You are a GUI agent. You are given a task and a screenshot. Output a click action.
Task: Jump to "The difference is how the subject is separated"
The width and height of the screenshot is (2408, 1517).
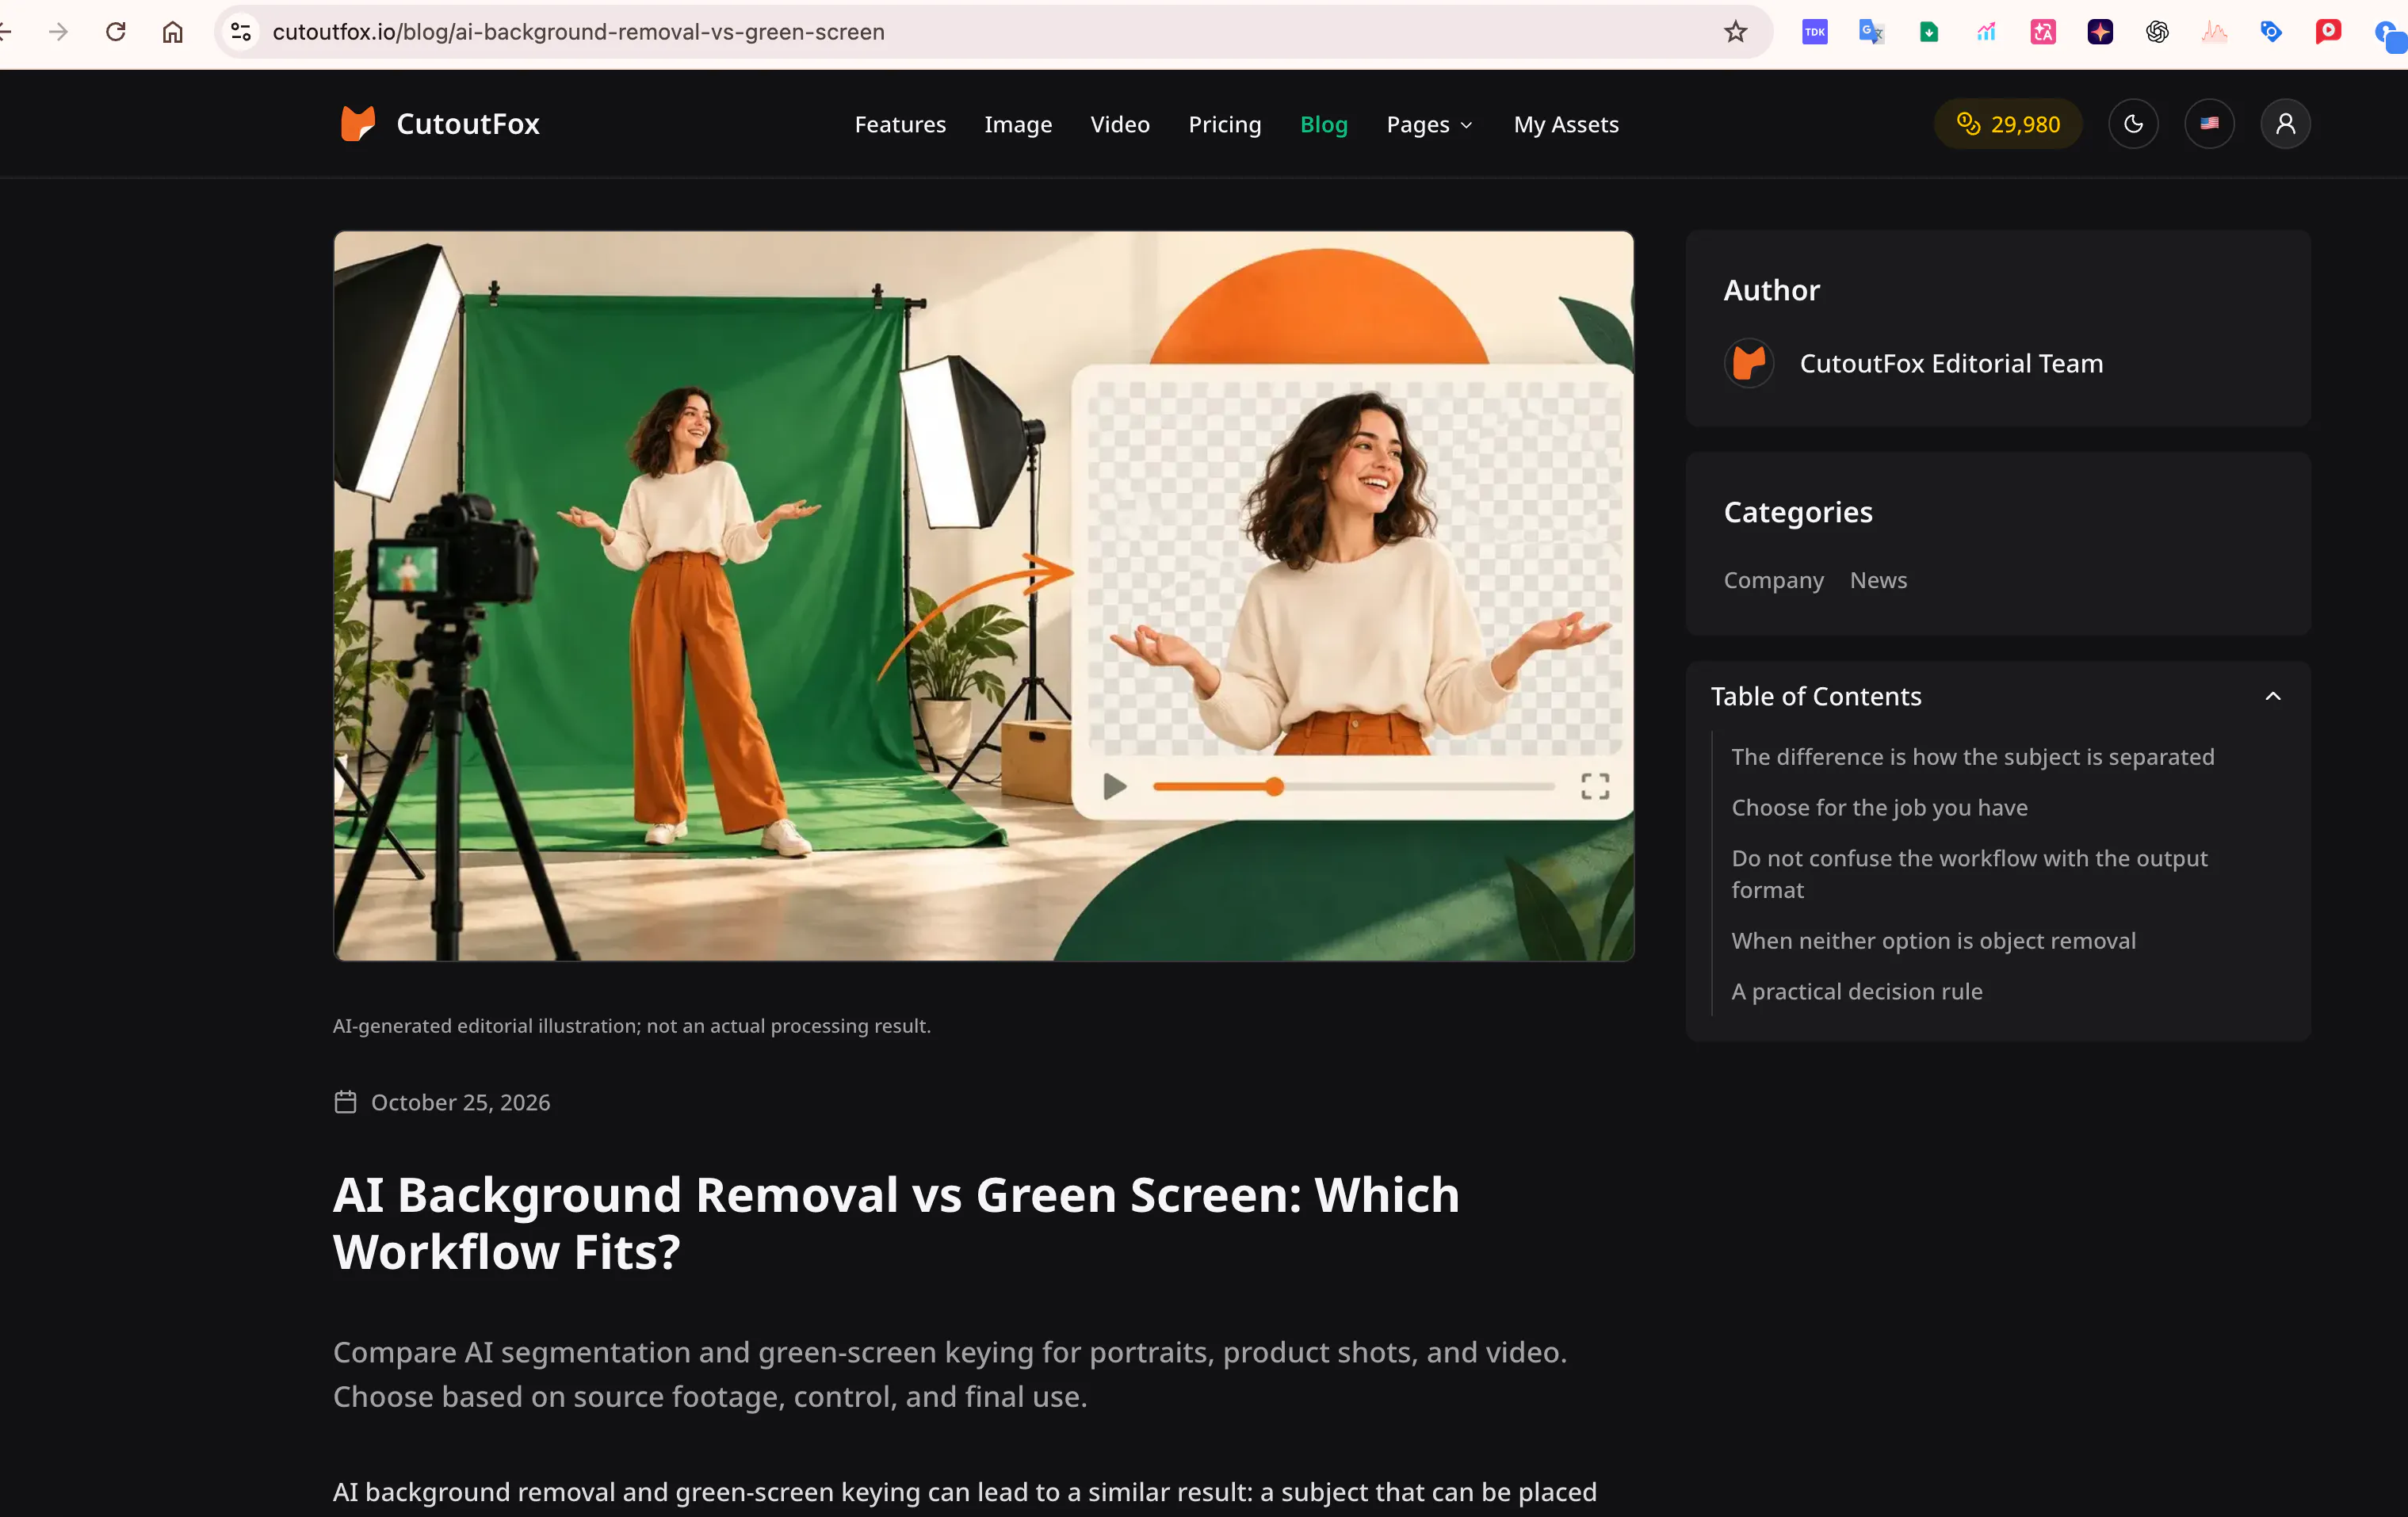1972,757
